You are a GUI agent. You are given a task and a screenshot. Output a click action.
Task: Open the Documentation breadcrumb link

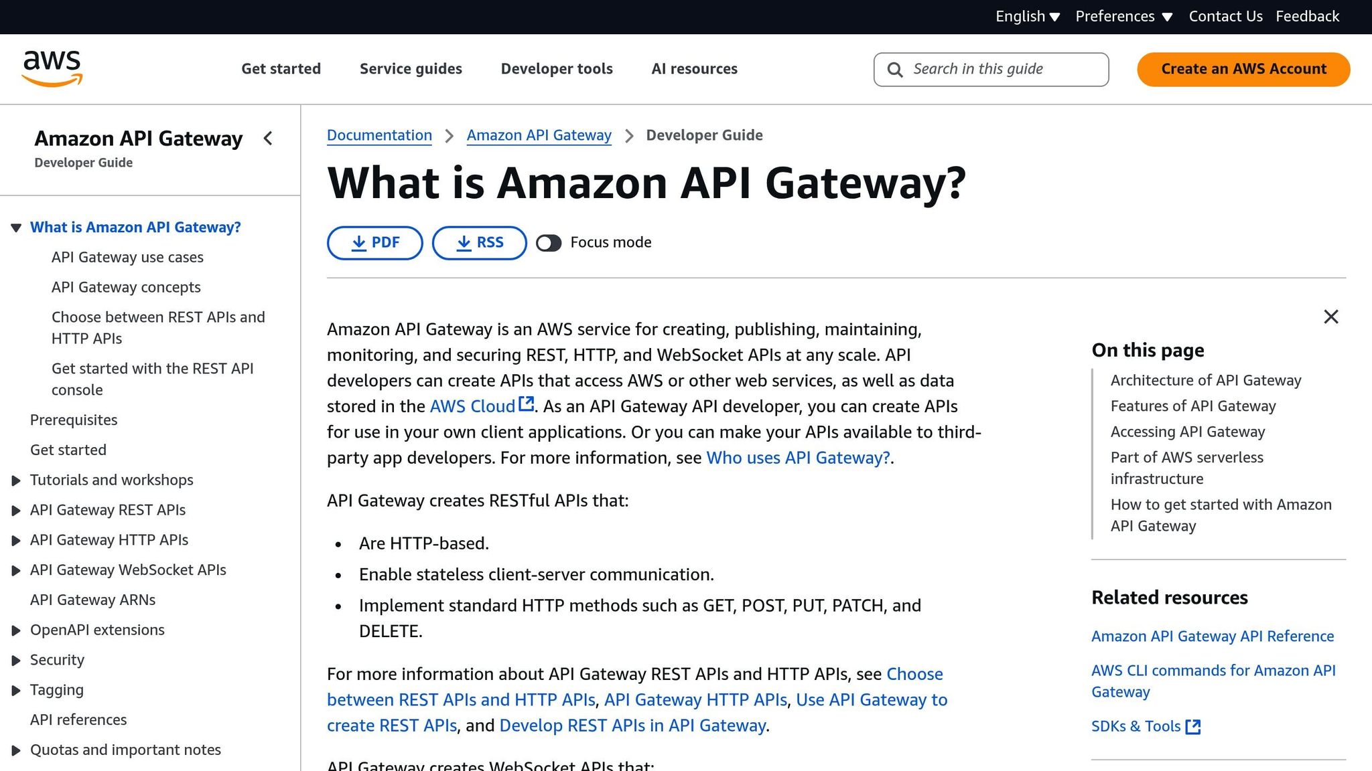click(379, 136)
